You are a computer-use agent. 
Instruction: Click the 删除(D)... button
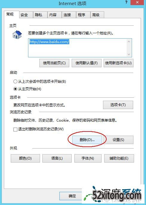(87, 140)
